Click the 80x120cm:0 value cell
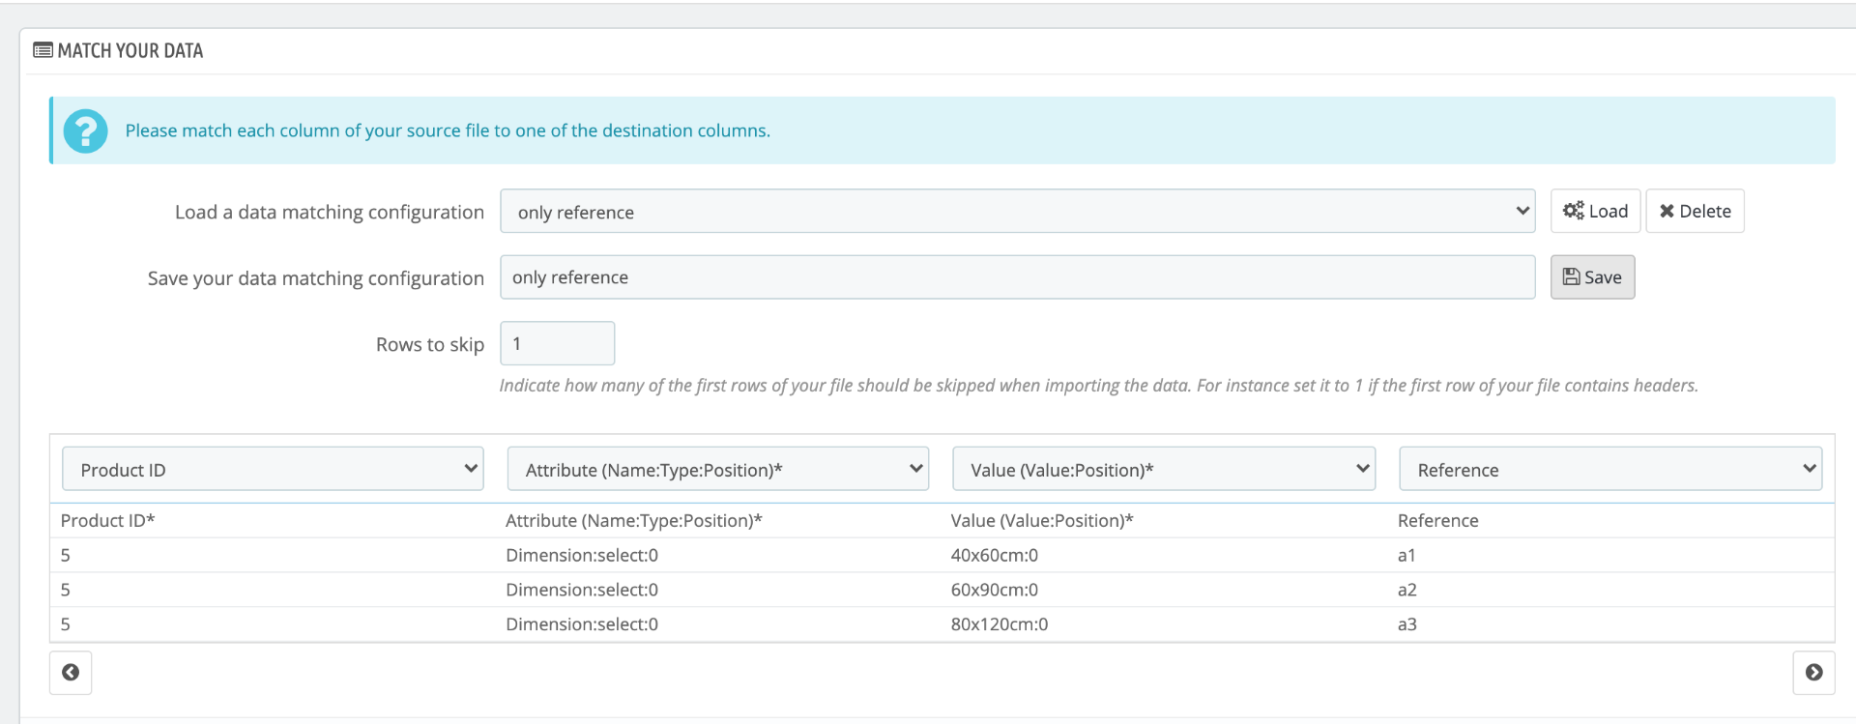The image size is (1856, 724). click(999, 624)
